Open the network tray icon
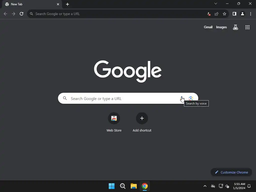256x192 pixels. pos(221,186)
